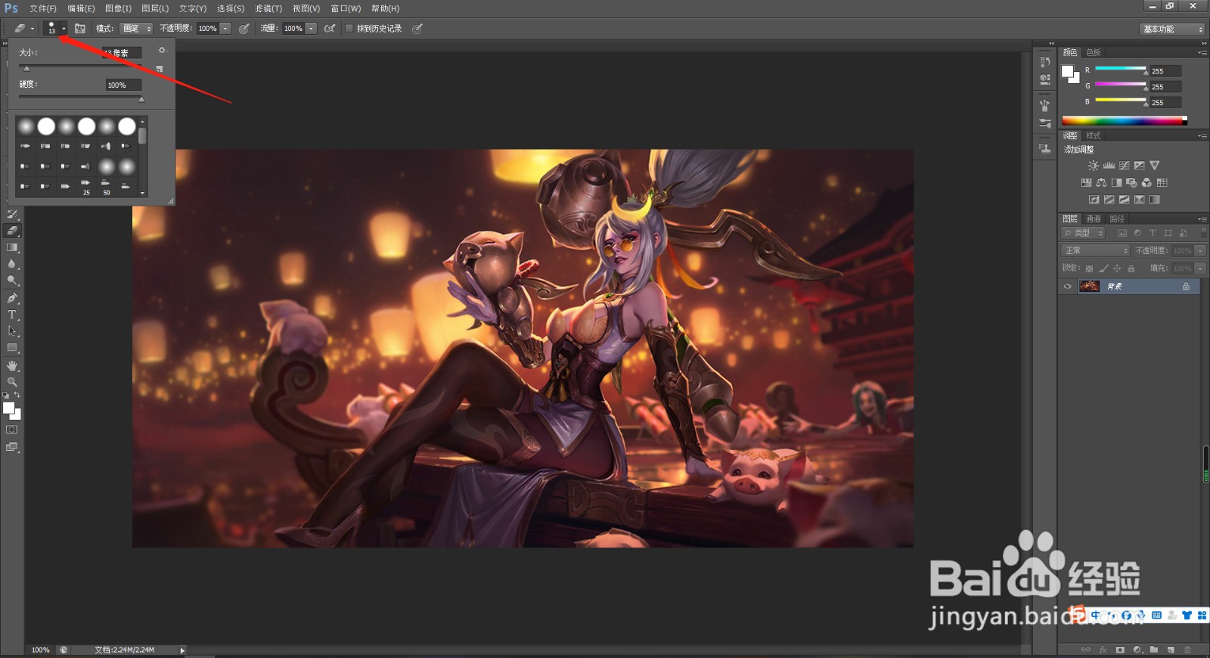
Task: Select the Gradient tool
Action: [12, 247]
